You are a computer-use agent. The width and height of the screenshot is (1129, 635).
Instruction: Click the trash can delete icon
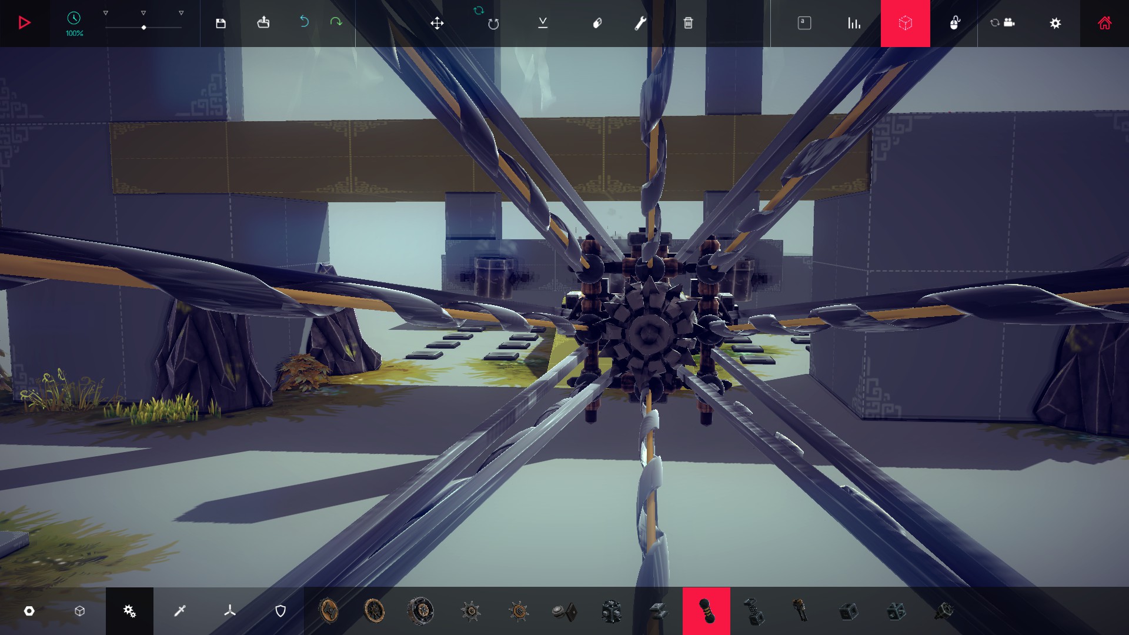pyautogui.click(x=688, y=23)
